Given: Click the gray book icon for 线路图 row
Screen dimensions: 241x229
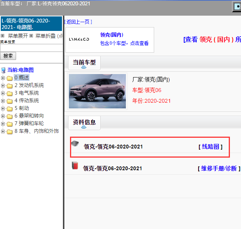Looking at the screenshot, I should point(75,144).
